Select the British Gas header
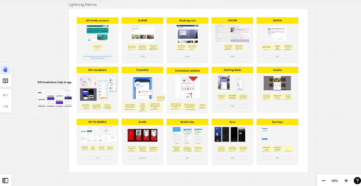The width and height of the screenshot is (361, 186). pyautogui.click(x=188, y=122)
